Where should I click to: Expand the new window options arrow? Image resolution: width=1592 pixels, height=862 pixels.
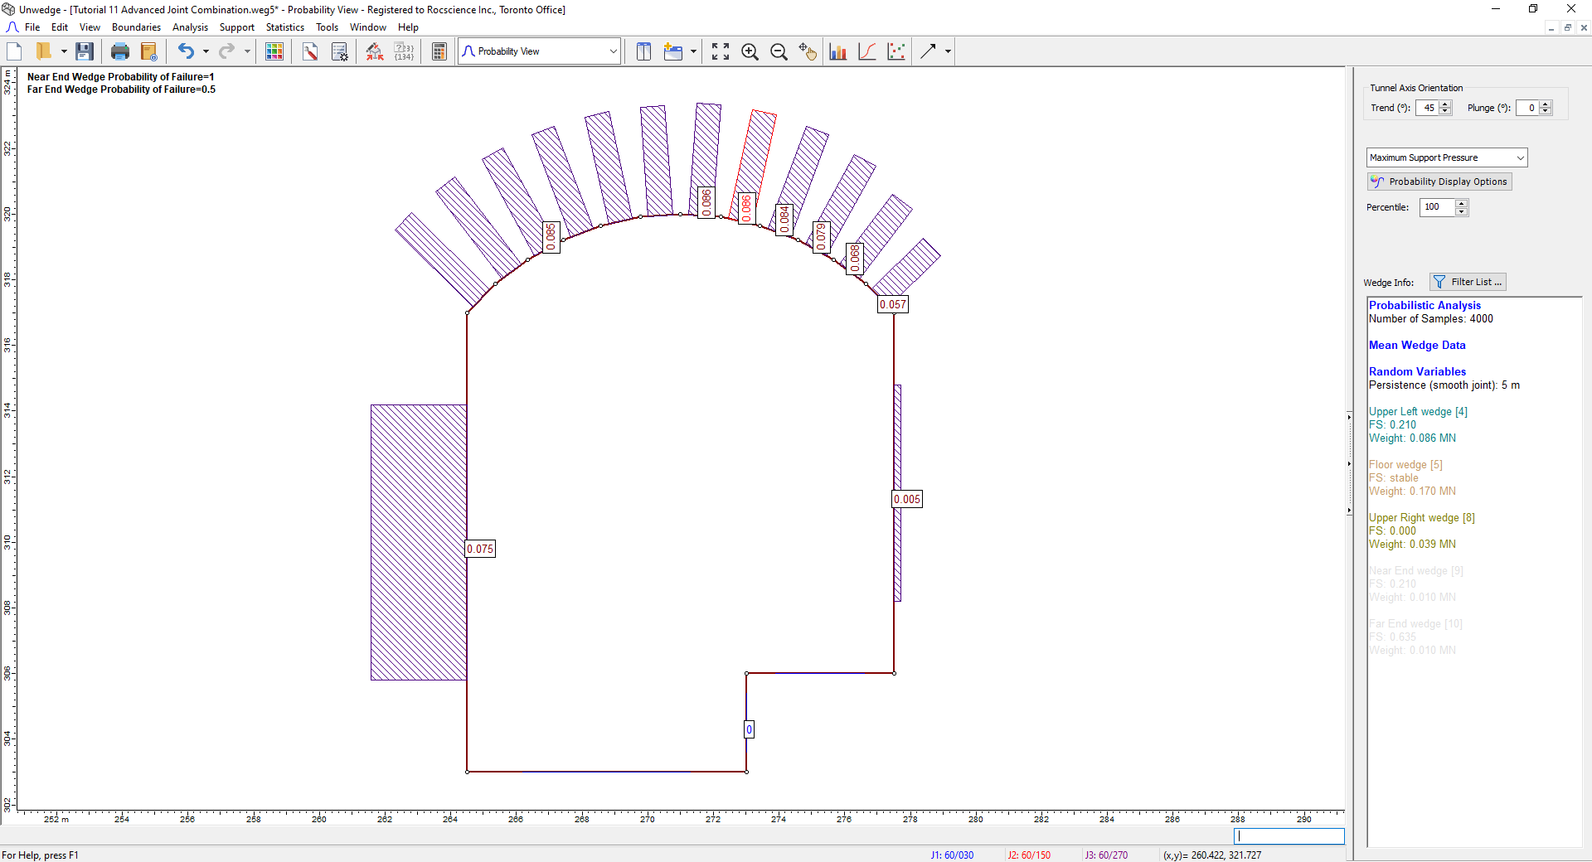pos(693,51)
